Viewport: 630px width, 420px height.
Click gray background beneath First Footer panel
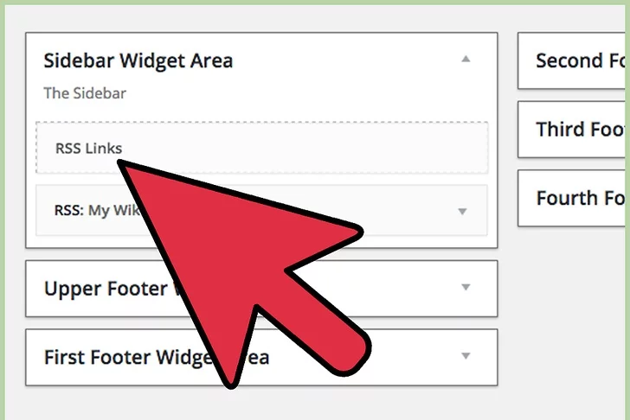261,404
